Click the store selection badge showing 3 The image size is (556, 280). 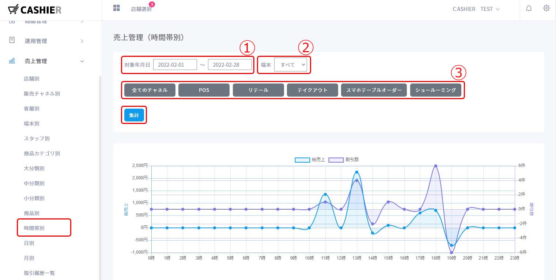[x=152, y=4]
